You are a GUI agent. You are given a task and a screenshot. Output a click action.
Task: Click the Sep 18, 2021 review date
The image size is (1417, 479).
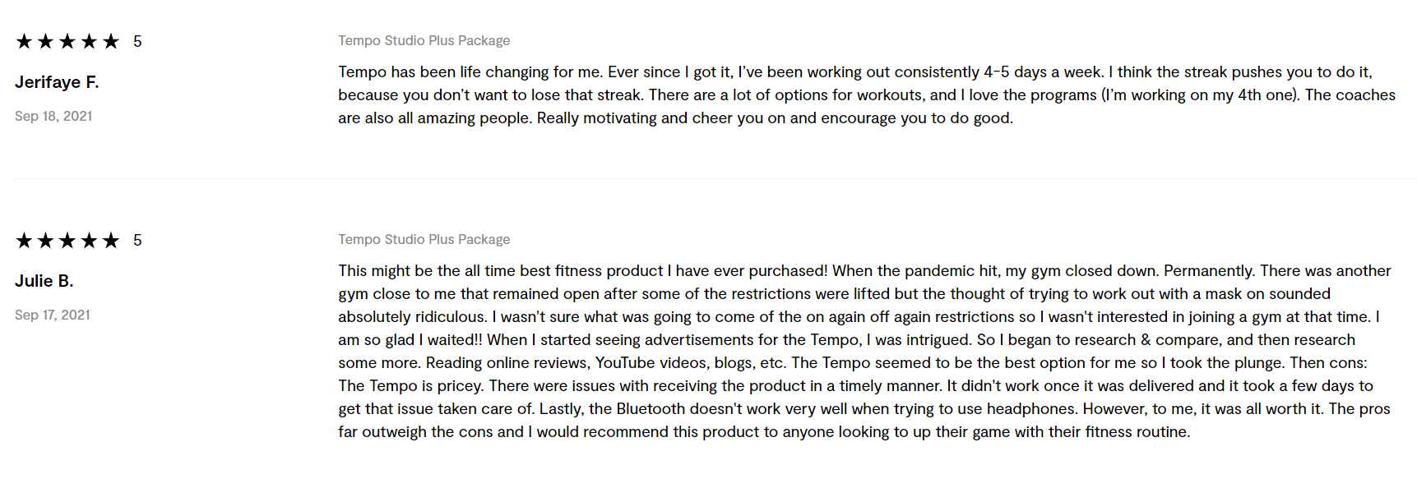[x=53, y=116]
